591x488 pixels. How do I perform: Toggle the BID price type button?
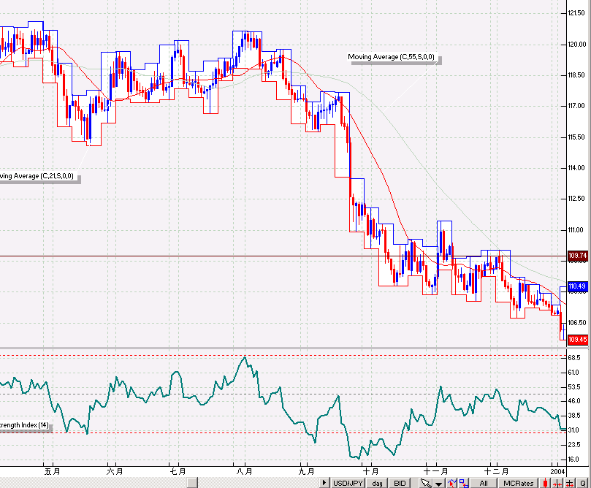400,483
